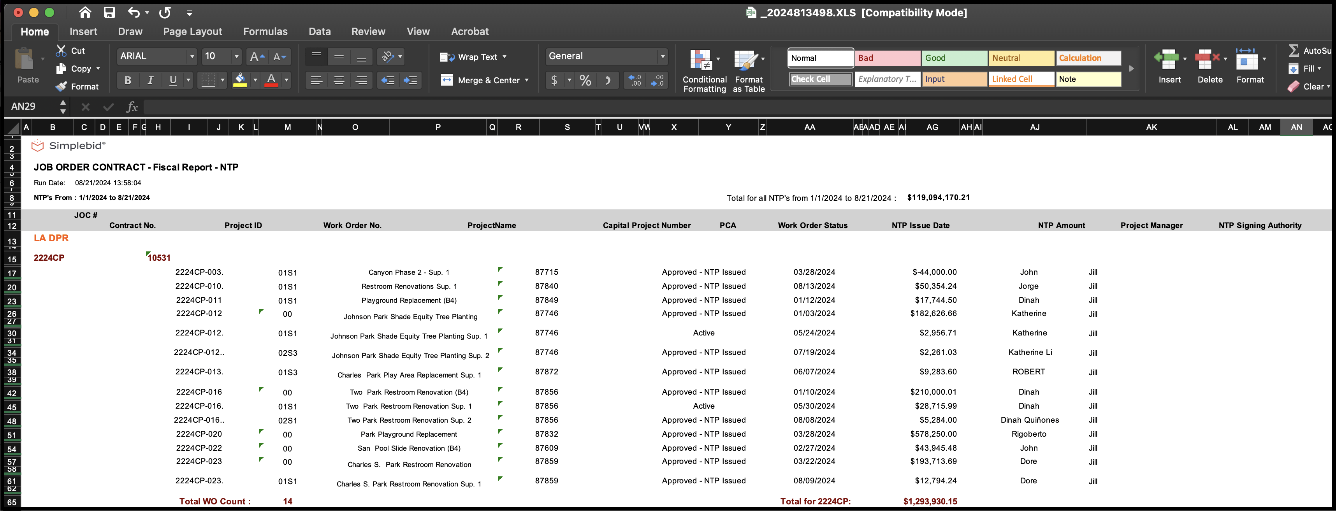This screenshot has height=511, width=1336.
Task: Expand the cell styles gallery arrow
Action: 1131,68
